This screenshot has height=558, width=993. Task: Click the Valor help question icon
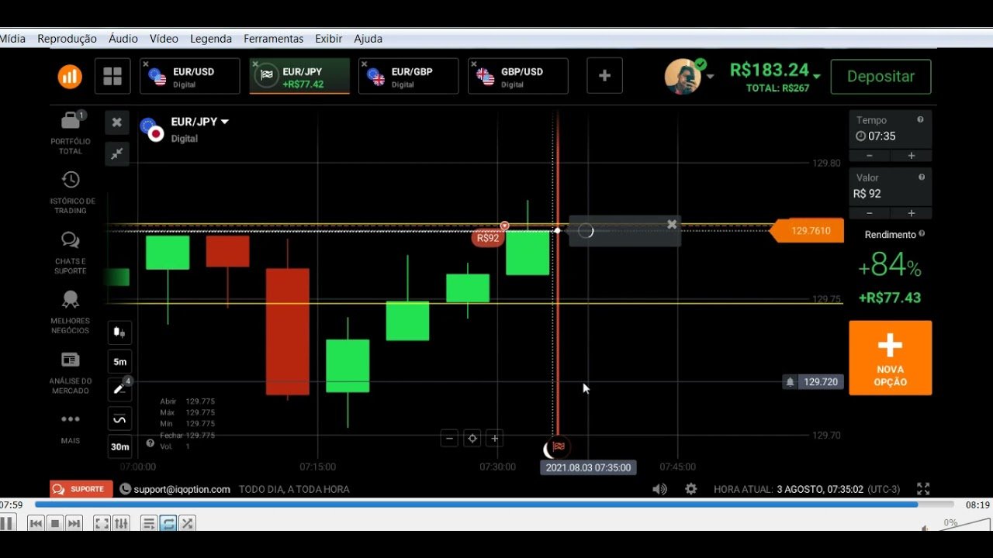(921, 177)
